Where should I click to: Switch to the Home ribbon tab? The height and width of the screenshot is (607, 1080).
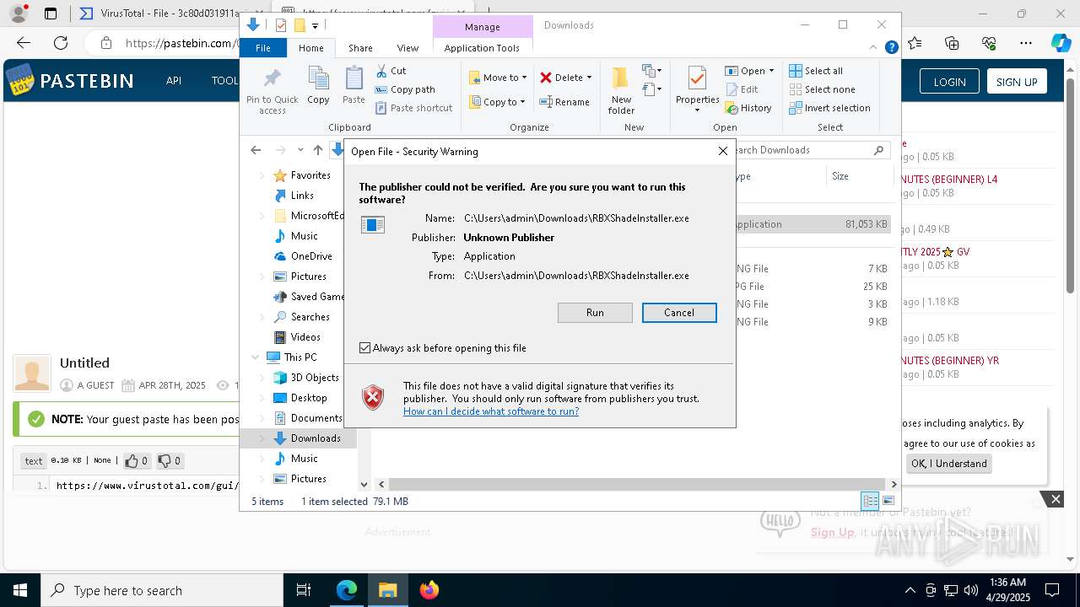click(310, 48)
